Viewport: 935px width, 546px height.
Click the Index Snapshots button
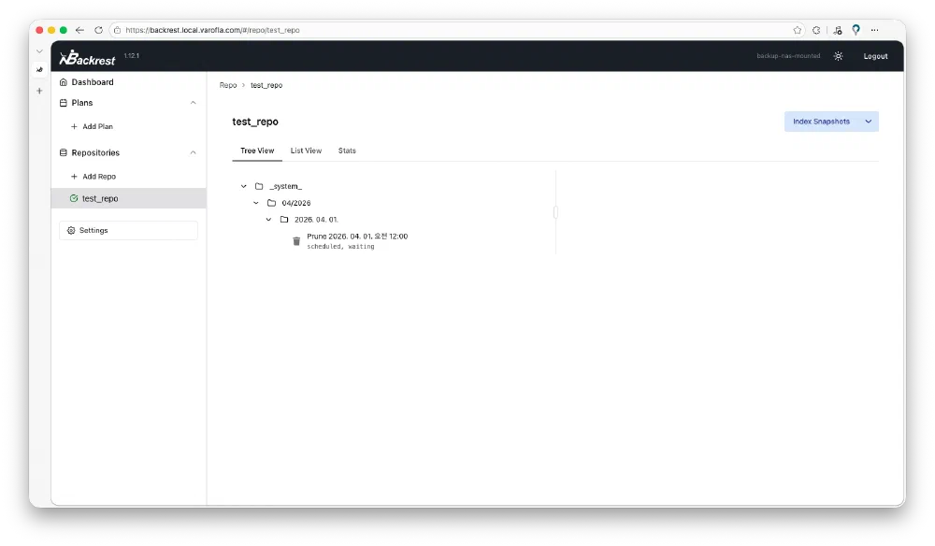[821, 122]
